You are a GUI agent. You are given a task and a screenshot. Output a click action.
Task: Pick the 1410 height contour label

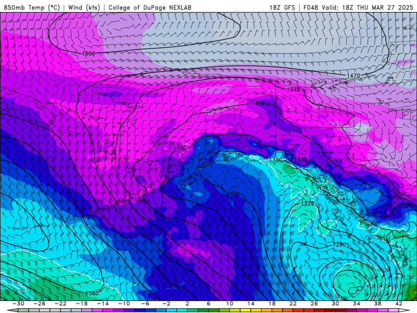258,103
